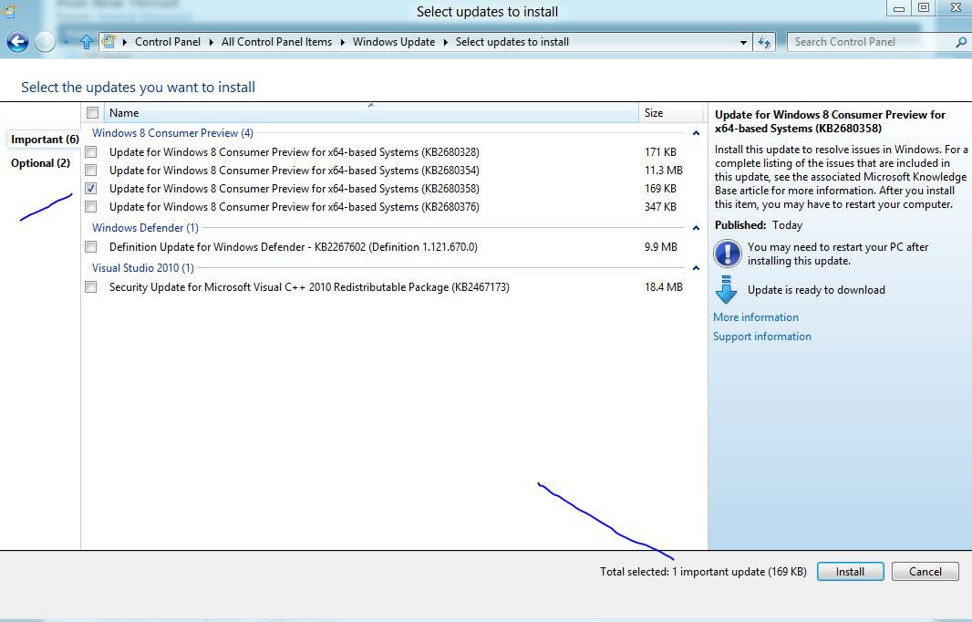The image size is (972, 622).
Task: Click the 18.4 MB size value
Action: point(663,287)
